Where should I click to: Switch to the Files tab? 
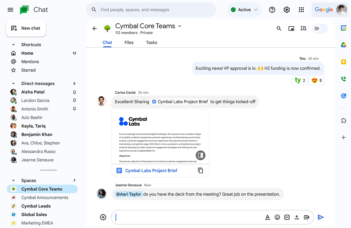(129, 42)
